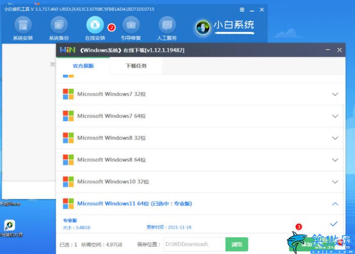Open the hamburger menu in 小白装机工具 title bar
355x254 pixels.
click(242, 10)
